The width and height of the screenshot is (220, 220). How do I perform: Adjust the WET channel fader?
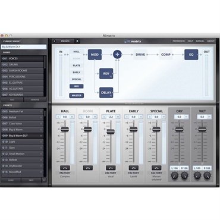pyautogui.click(x=202, y=130)
